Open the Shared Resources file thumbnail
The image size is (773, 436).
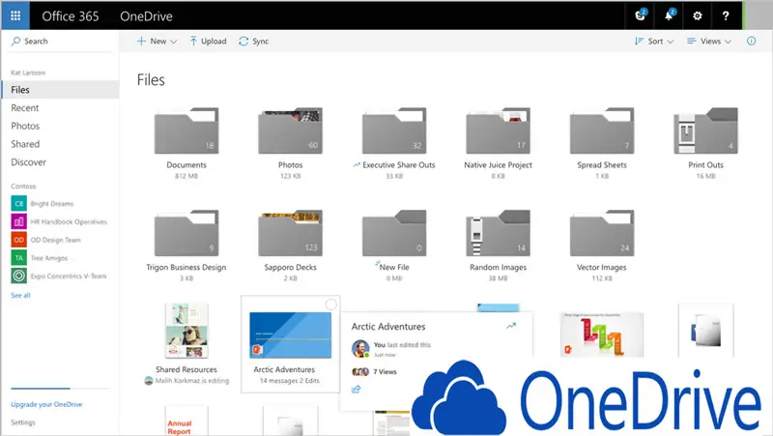pyautogui.click(x=186, y=331)
